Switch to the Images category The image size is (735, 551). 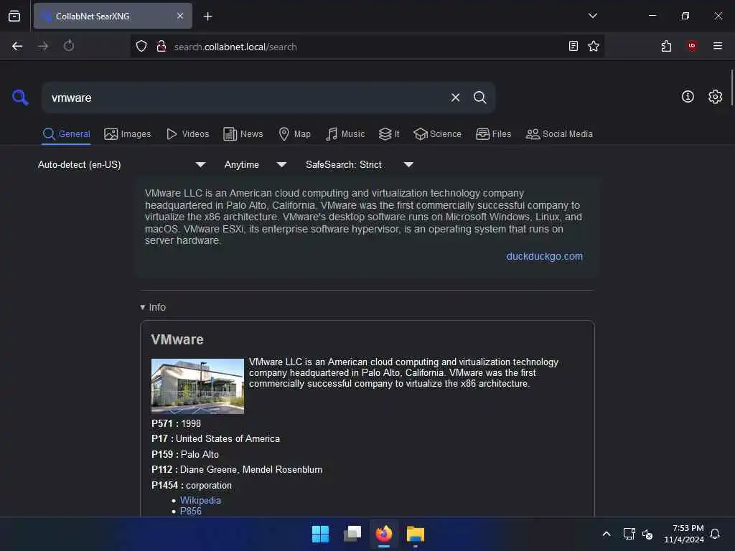coord(128,134)
